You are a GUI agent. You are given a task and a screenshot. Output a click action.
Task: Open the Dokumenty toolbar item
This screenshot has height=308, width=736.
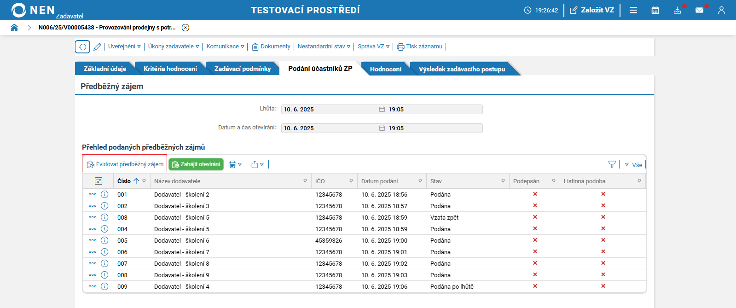click(271, 46)
